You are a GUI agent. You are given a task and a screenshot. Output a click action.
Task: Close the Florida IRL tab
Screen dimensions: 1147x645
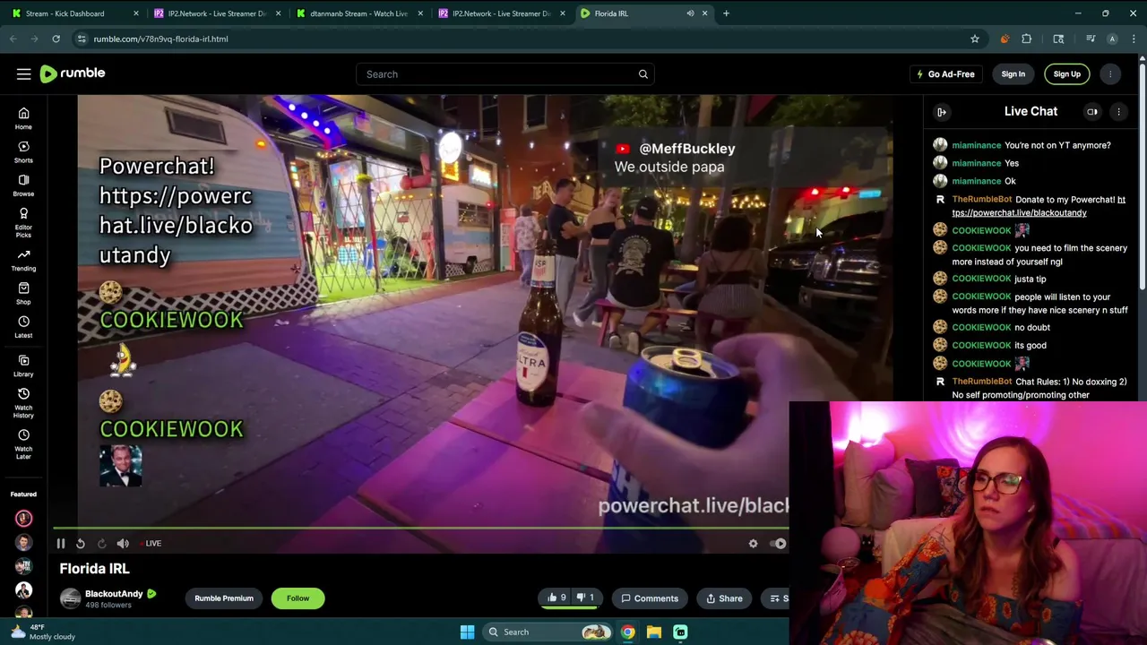[704, 13]
